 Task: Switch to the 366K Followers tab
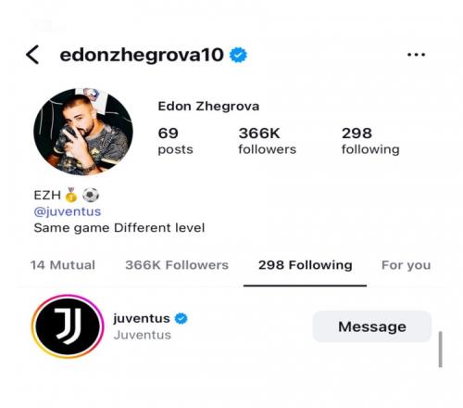coord(177,265)
